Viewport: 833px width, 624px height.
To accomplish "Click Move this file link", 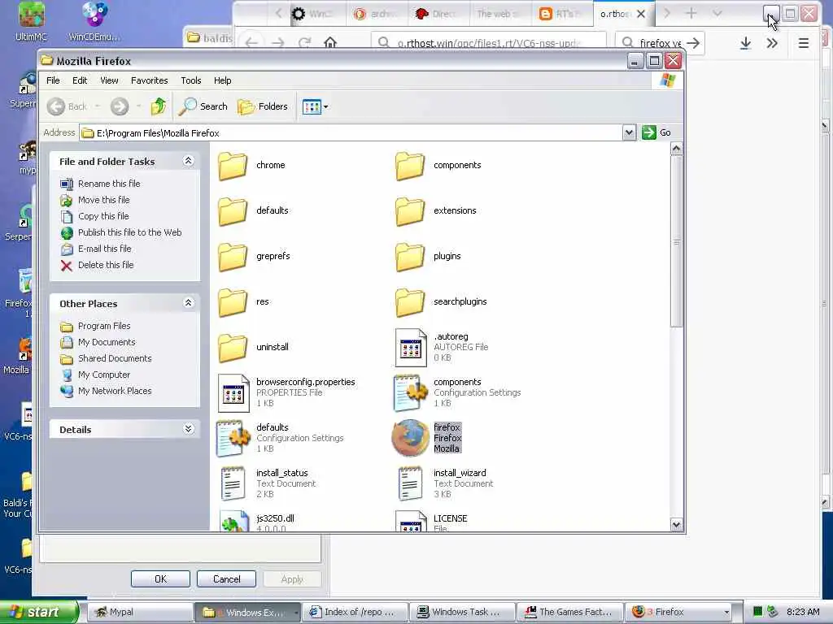I will (x=103, y=200).
